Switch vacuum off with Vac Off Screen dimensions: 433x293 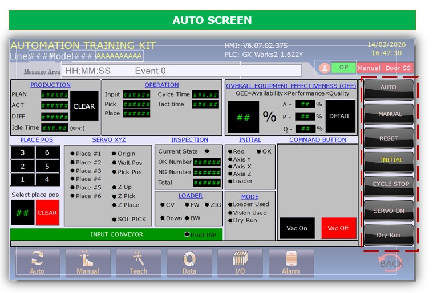[338, 228]
